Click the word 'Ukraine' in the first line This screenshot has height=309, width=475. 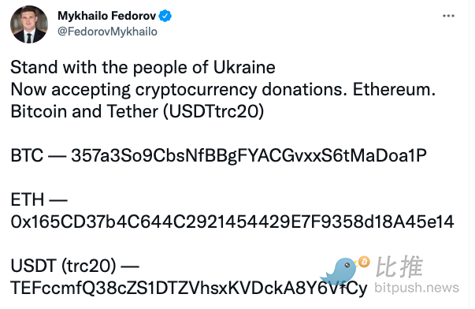coord(244,67)
